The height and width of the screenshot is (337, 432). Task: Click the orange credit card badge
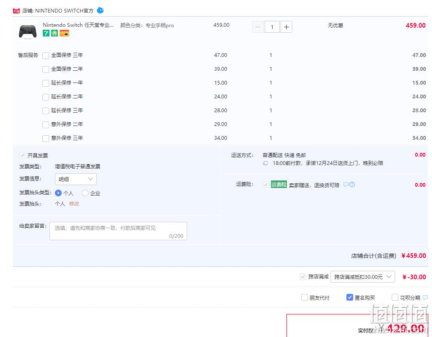pyautogui.click(x=65, y=33)
